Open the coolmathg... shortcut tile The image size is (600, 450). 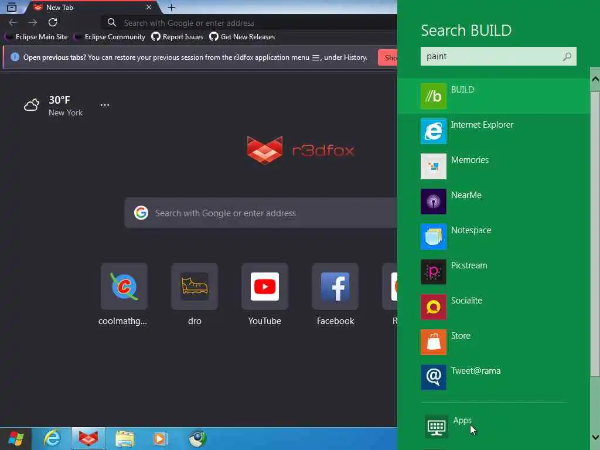[124, 294]
